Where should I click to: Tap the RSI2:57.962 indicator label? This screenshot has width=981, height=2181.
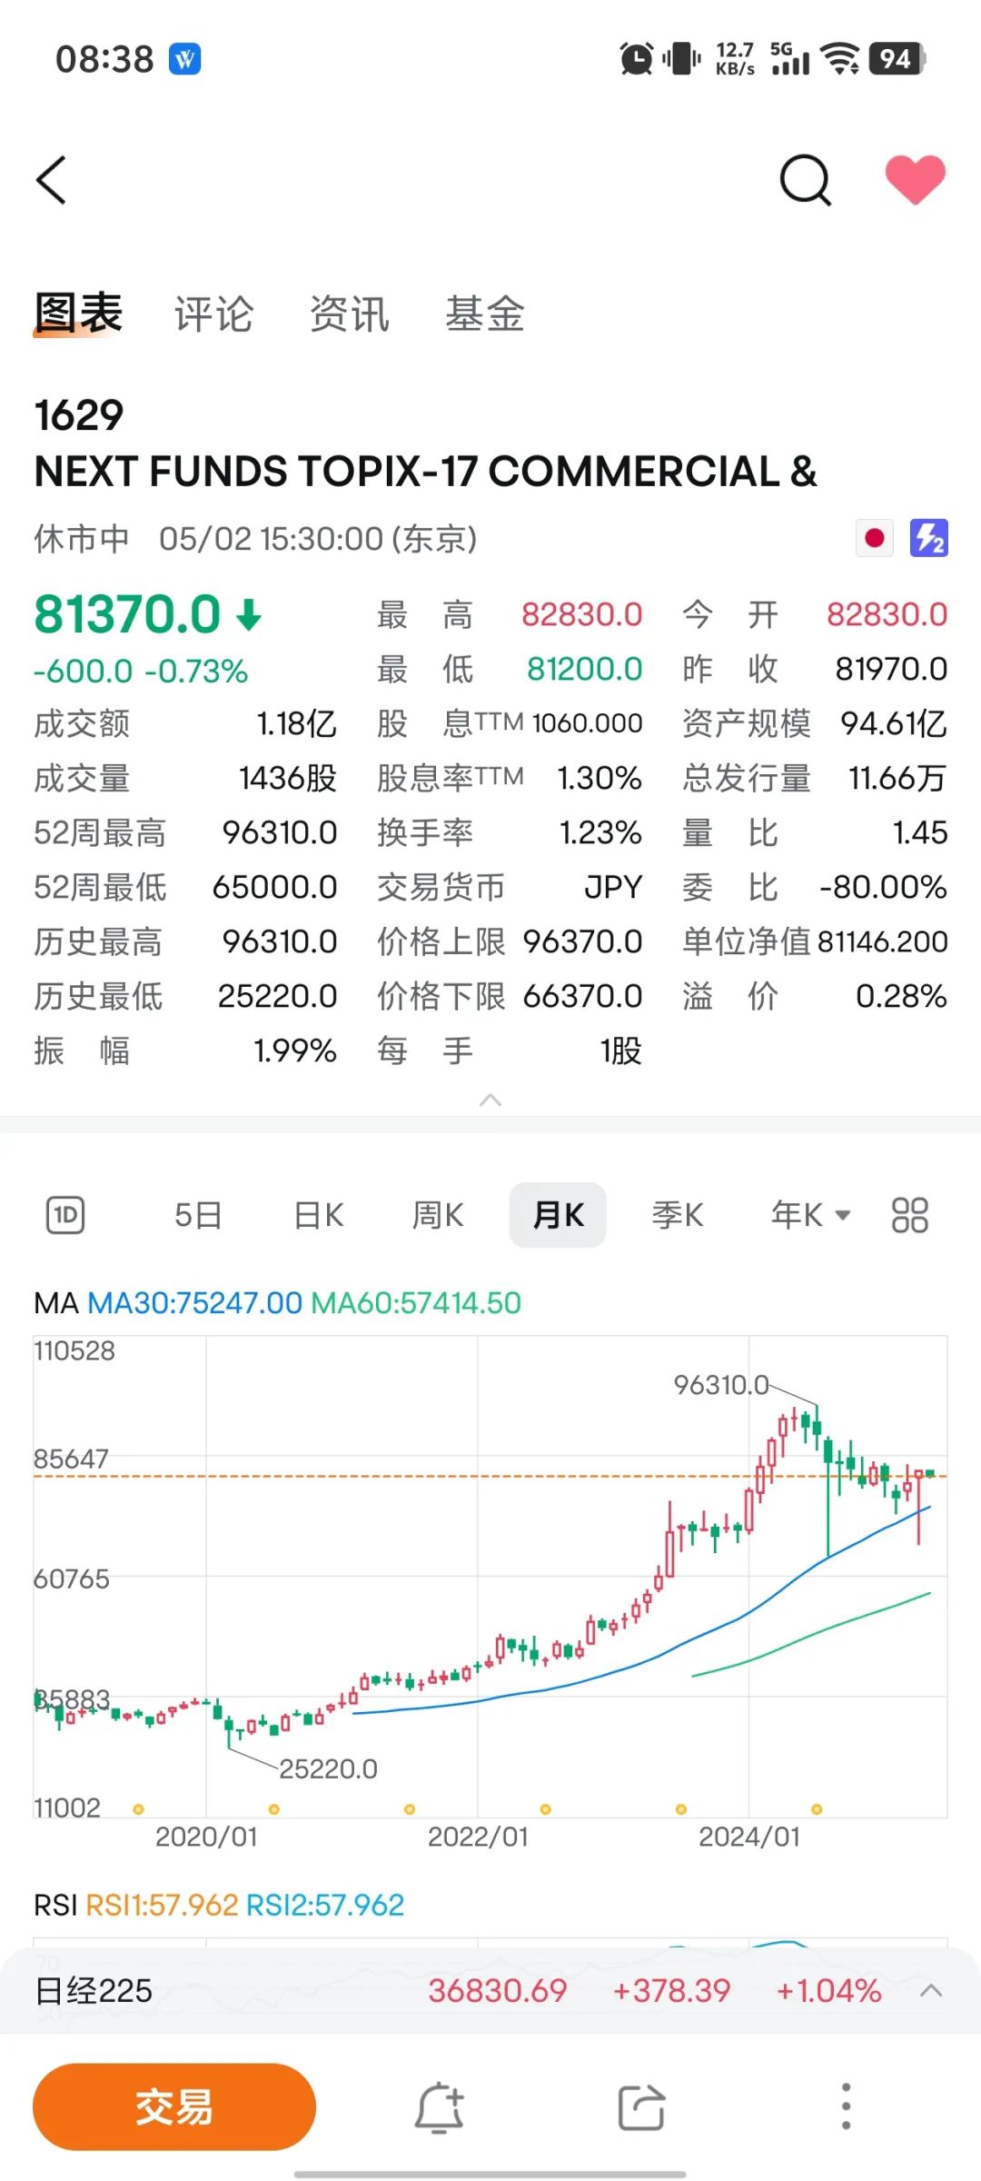[325, 1905]
